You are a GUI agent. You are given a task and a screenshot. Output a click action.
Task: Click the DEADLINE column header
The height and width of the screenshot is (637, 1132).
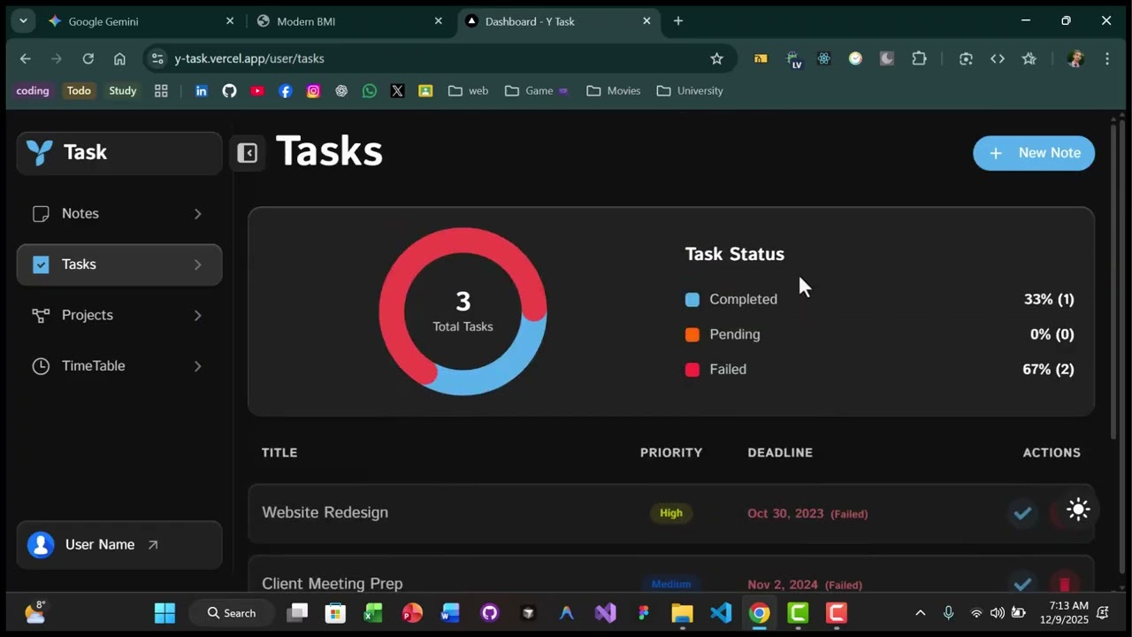tap(780, 452)
